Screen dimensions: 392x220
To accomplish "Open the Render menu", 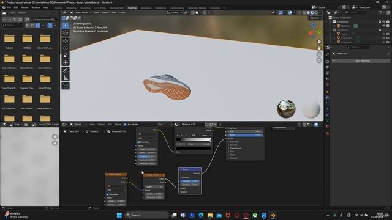I will [24, 7].
